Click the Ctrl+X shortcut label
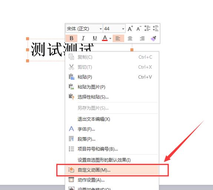 pyautogui.click(x=145, y=67)
